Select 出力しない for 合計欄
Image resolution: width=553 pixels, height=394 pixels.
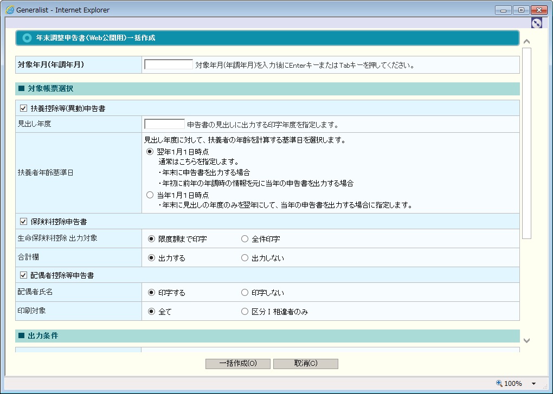pyautogui.click(x=245, y=258)
